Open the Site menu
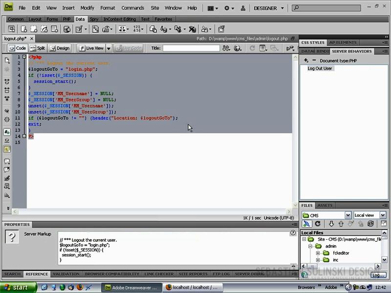Viewport: 391px width, 293px height. (154, 8)
